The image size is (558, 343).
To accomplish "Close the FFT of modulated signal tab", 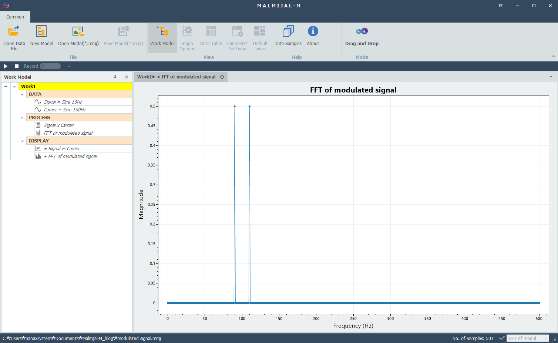I will [222, 77].
